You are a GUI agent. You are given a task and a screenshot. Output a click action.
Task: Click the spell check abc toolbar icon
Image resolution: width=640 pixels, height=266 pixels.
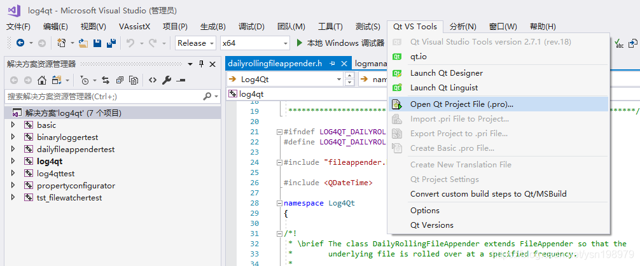[x=619, y=43]
